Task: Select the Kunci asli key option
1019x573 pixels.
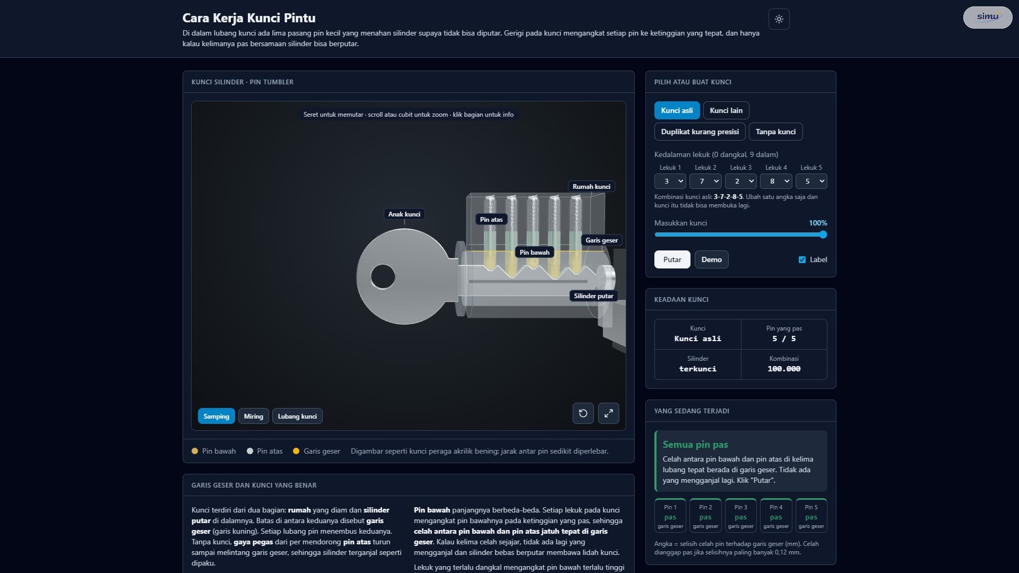Action: (677, 110)
